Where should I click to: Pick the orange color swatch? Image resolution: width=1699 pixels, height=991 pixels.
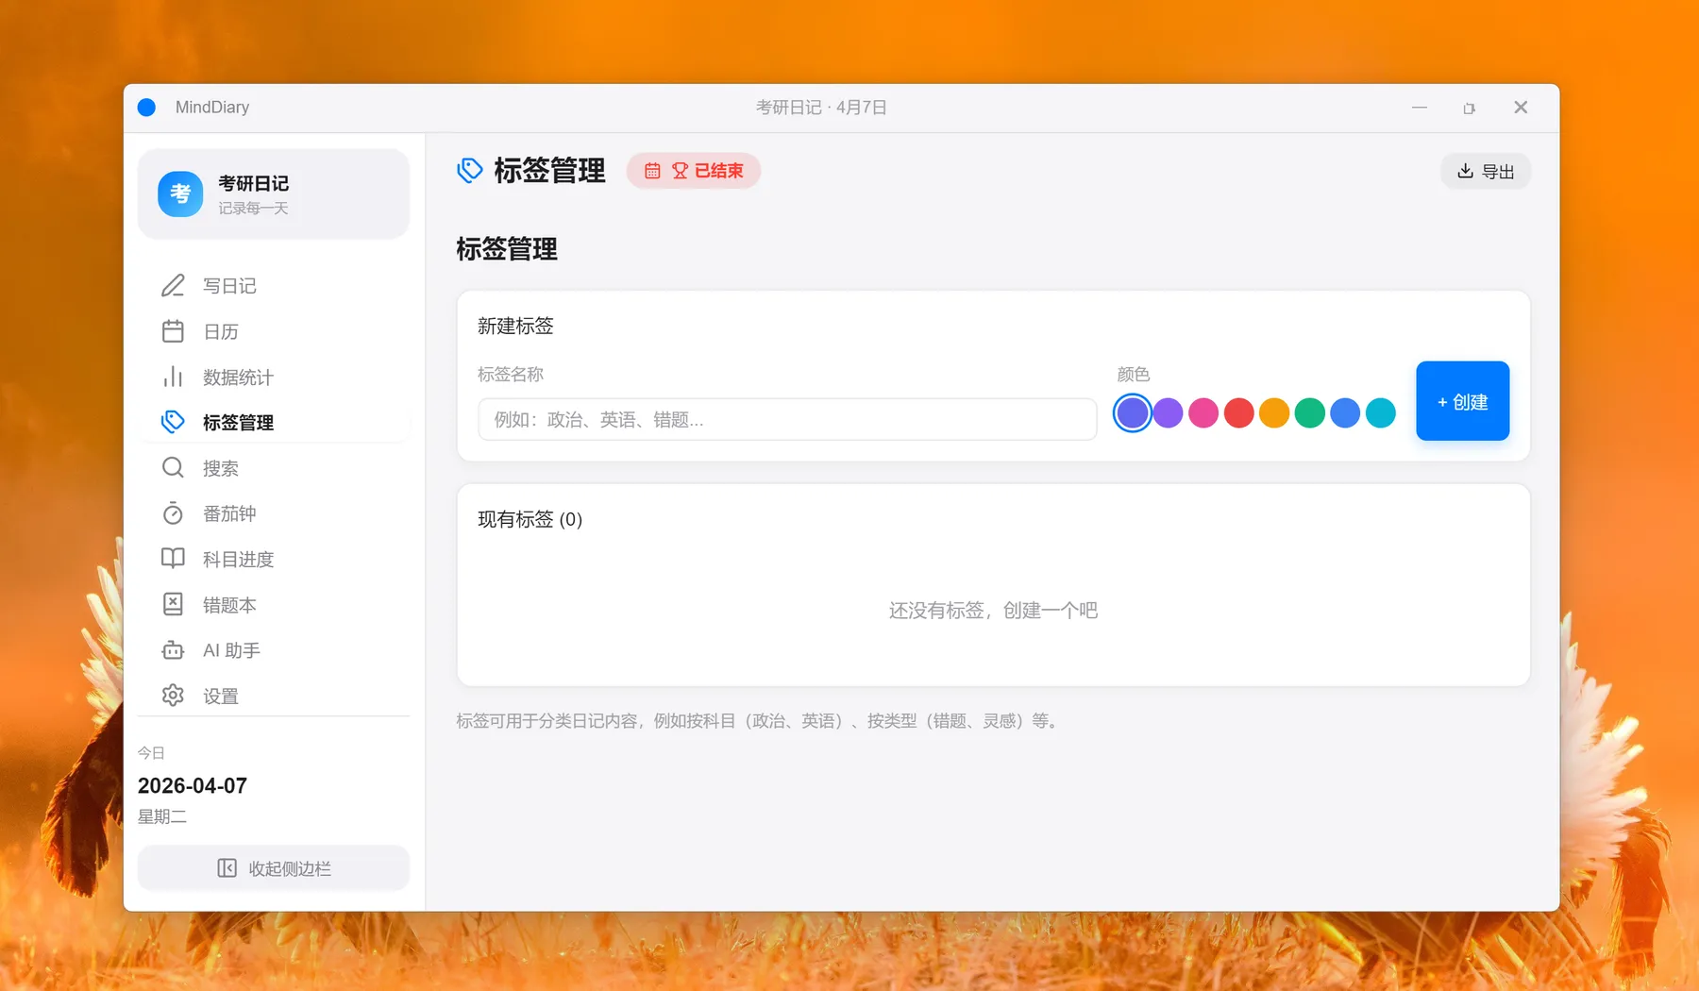click(x=1273, y=413)
